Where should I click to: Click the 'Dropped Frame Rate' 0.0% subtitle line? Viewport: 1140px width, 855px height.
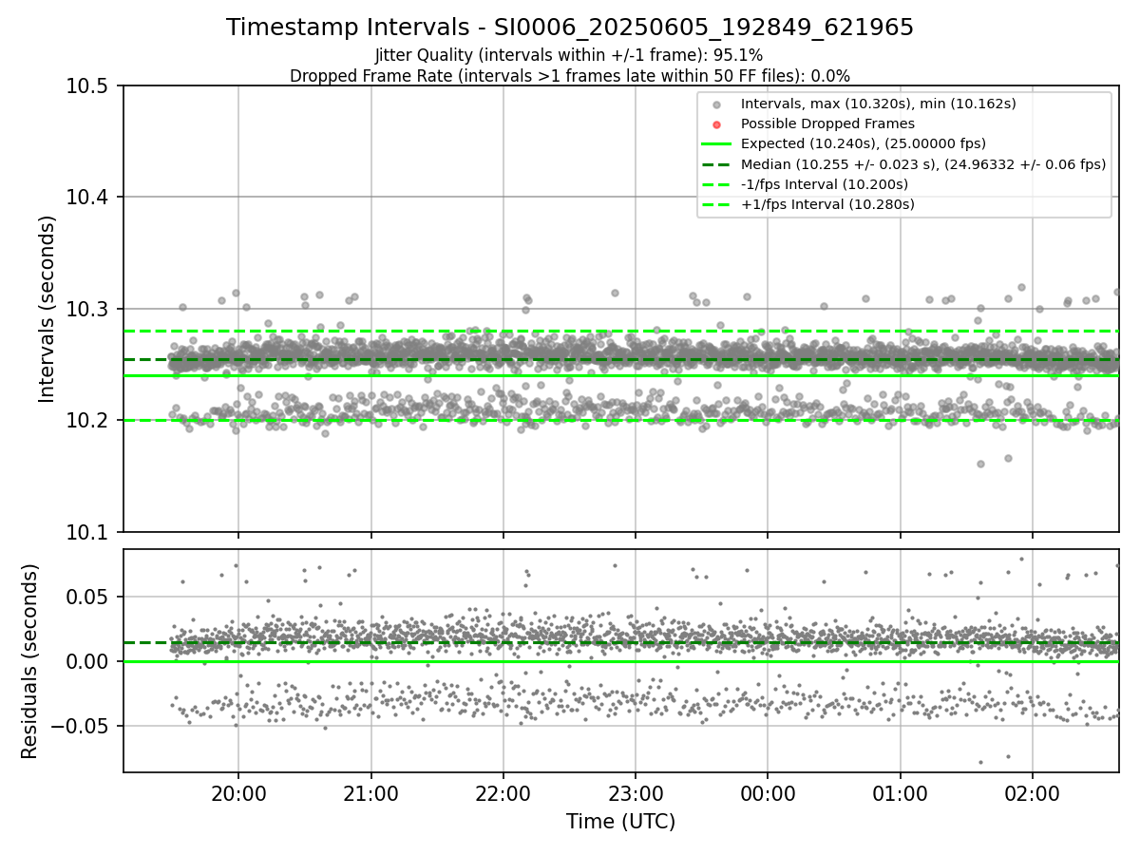point(570,76)
